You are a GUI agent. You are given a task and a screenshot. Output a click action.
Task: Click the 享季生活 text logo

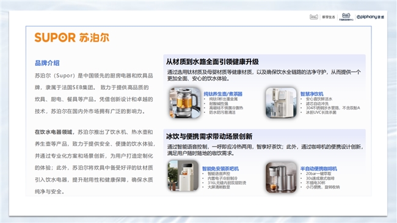pyautogui.click(x=329, y=17)
